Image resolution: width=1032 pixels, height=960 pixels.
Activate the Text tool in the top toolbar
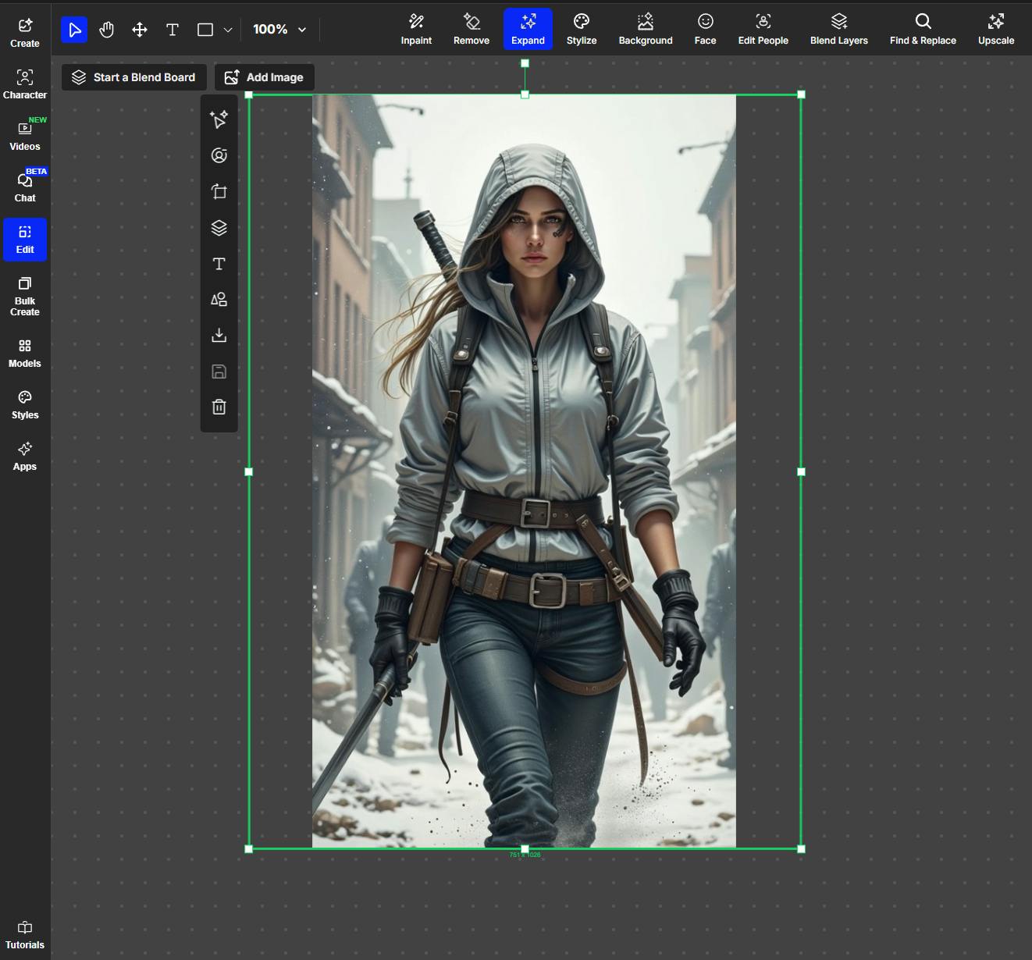pos(173,29)
